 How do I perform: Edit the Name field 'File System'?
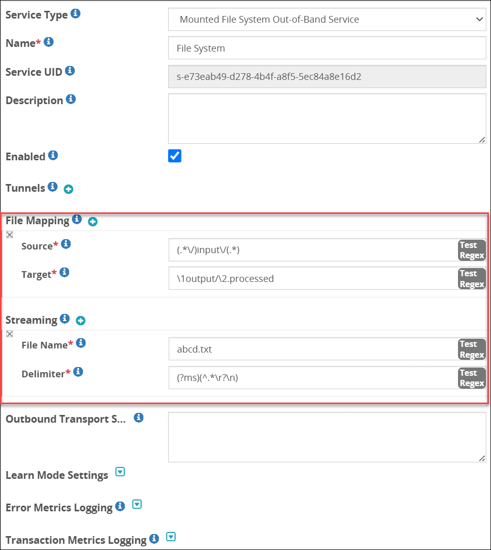click(327, 48)
